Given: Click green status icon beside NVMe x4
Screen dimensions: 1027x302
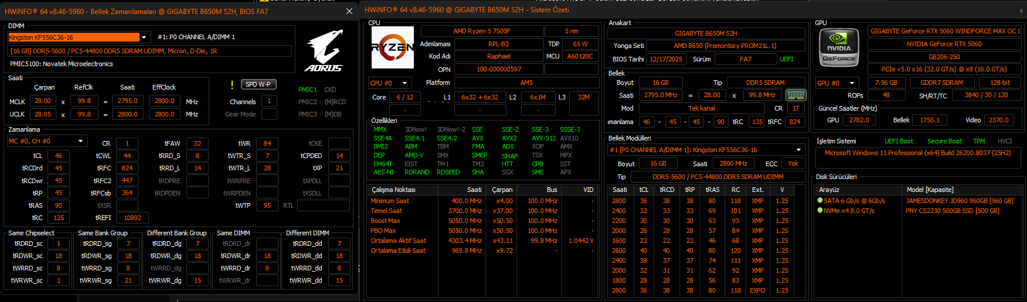Looking at the screenshot, I should 820,211.
